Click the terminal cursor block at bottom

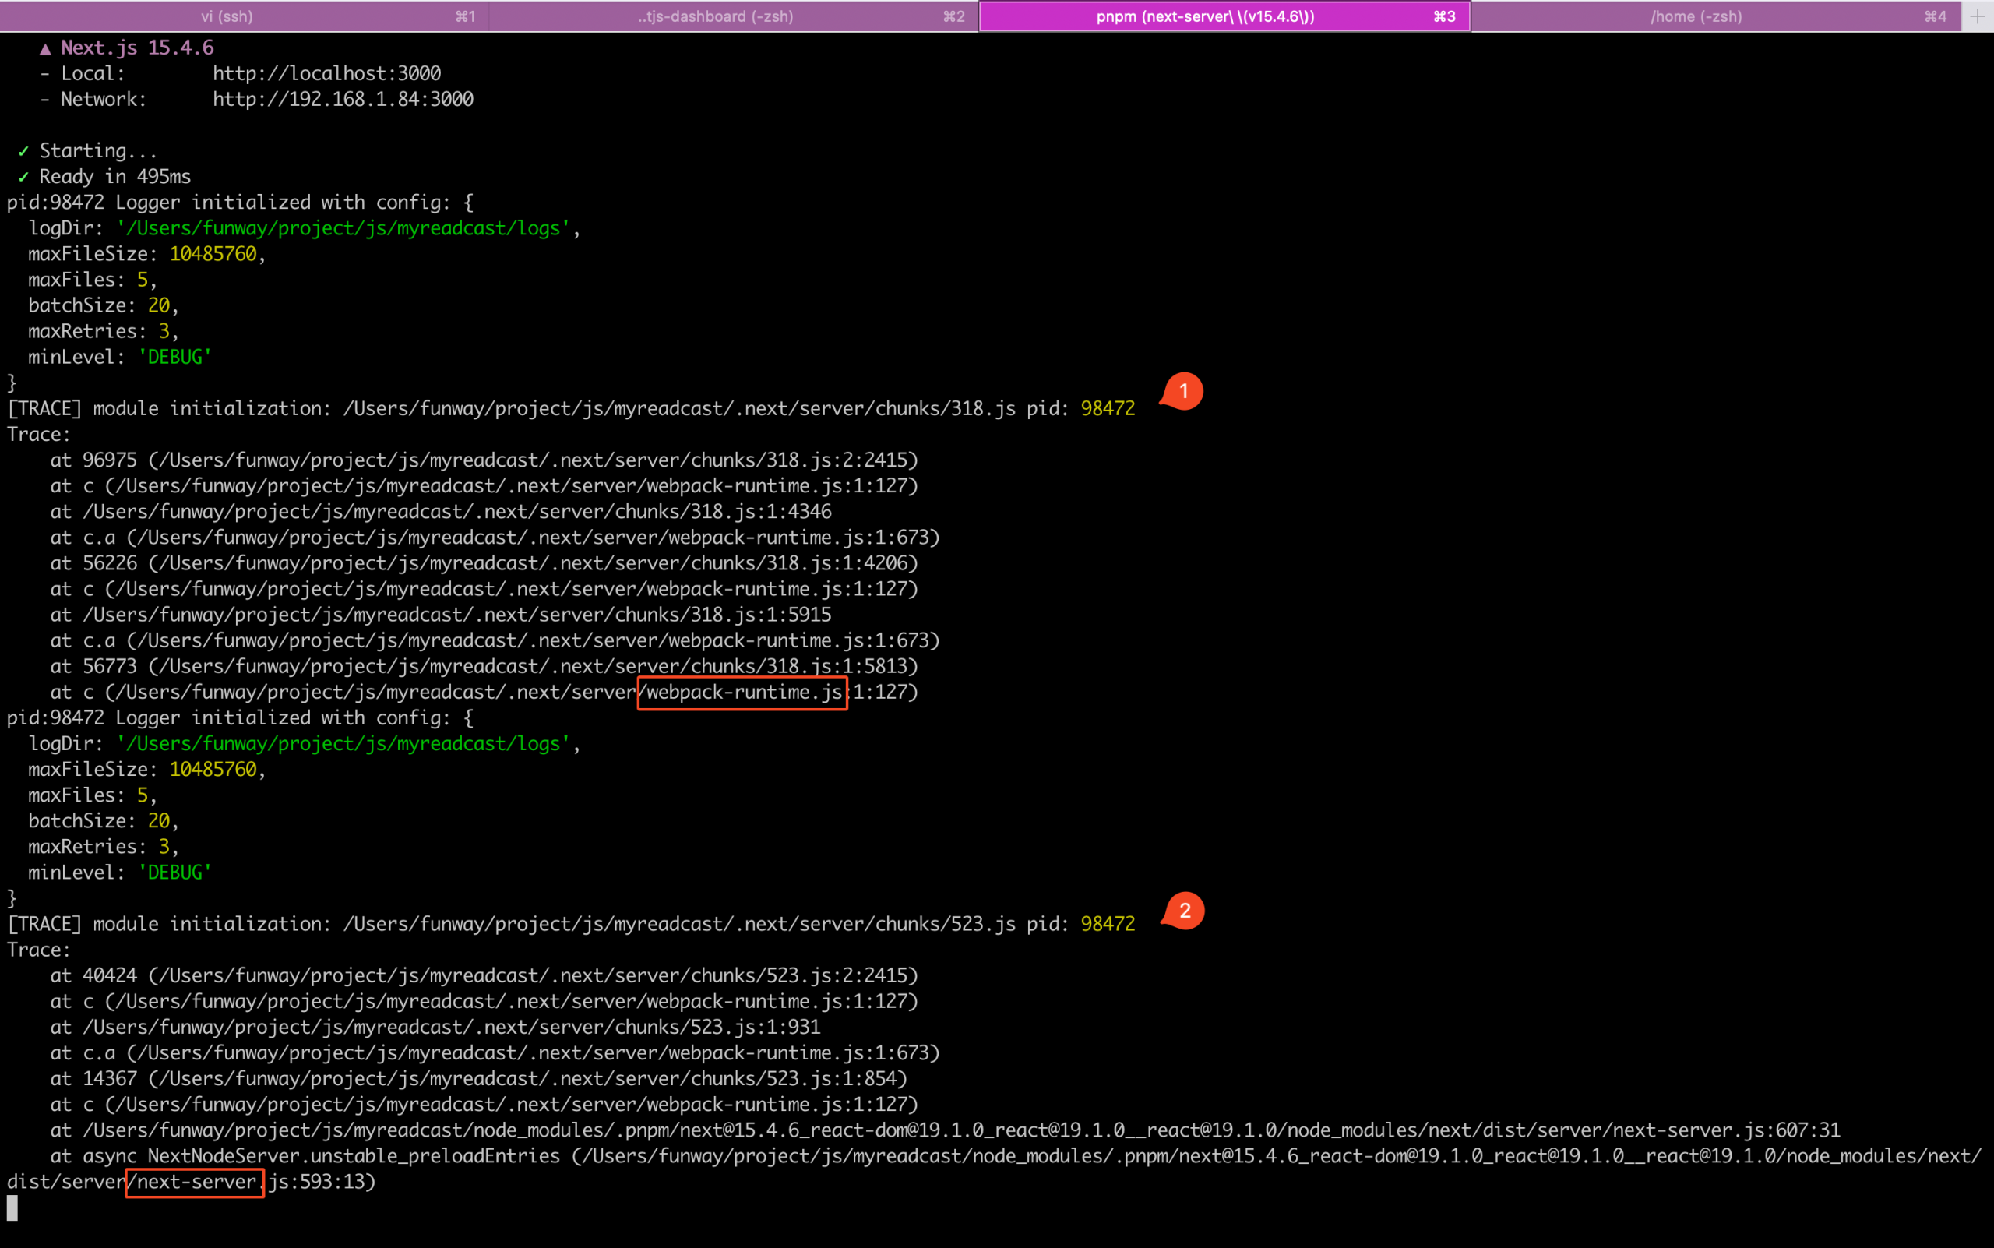pos(12,1207)
